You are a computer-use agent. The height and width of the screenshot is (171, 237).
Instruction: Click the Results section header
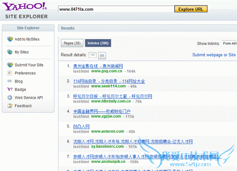pyautogui.click(x=148, y=28)
